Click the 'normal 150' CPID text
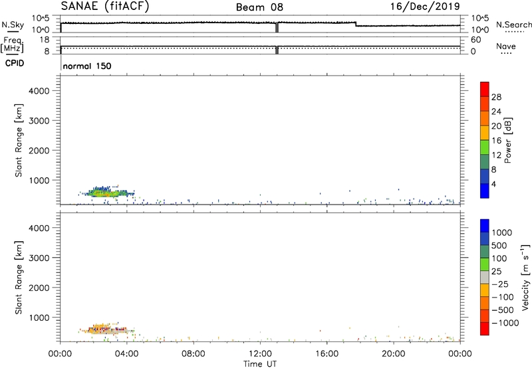The height and width of the screenshot is (368, 532). click(x=87, y=66)
